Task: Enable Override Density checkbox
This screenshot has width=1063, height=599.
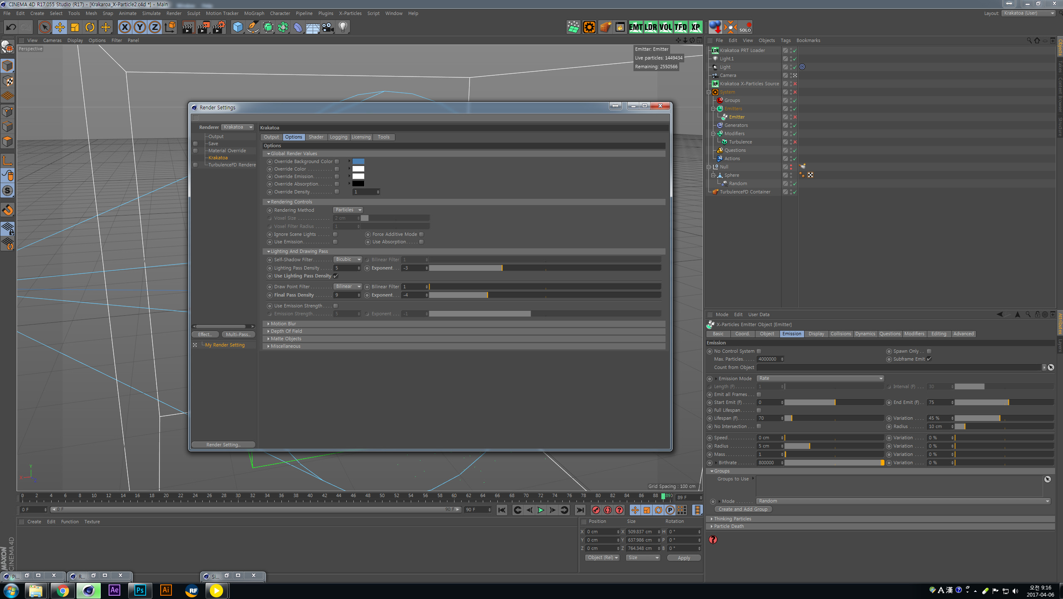Action: pos(337,192)
